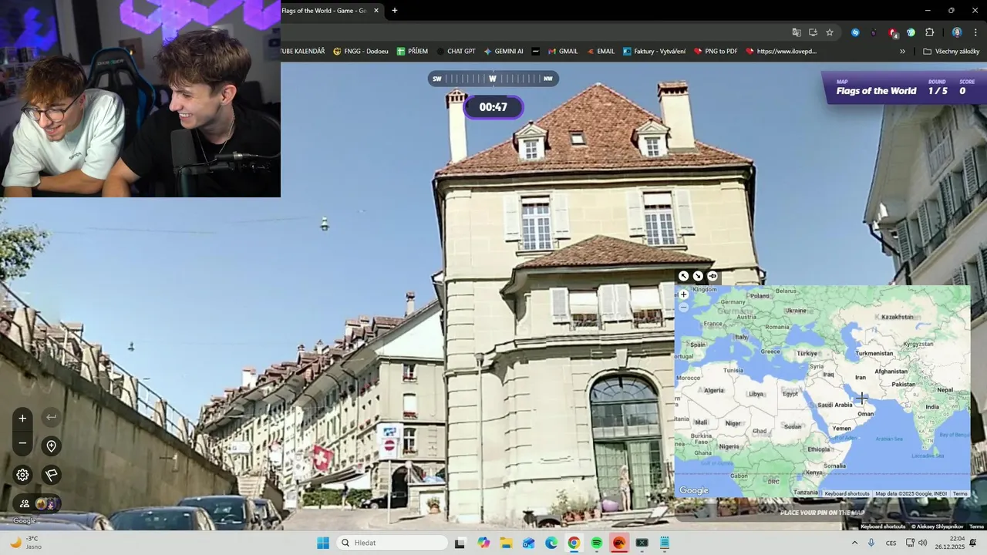This screenshot has height=555, width=987.
Task: Click the translate page icon
Action: 797,32
